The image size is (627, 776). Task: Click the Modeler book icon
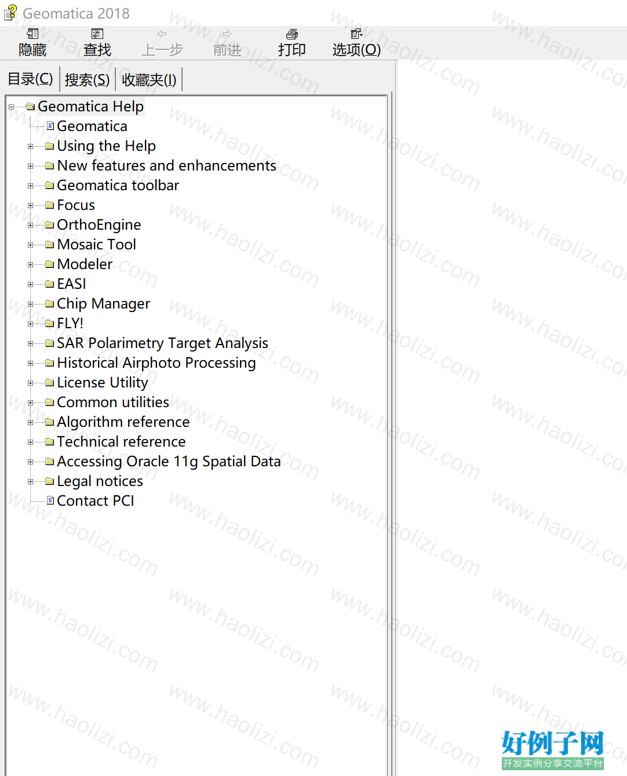[x=50, y=264]
